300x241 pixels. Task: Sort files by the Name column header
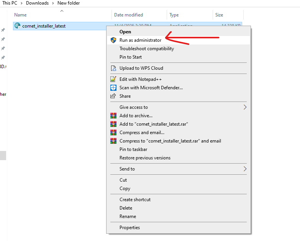20,15
